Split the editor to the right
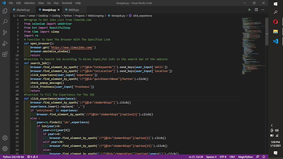The image size is (283, 159). point(256,10)
